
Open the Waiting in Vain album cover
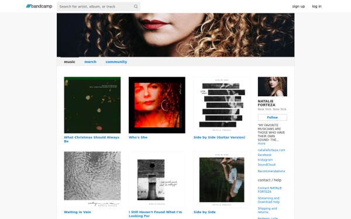(92, 180)
